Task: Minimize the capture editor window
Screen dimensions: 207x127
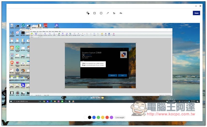Action: click(x=196, y=6)
